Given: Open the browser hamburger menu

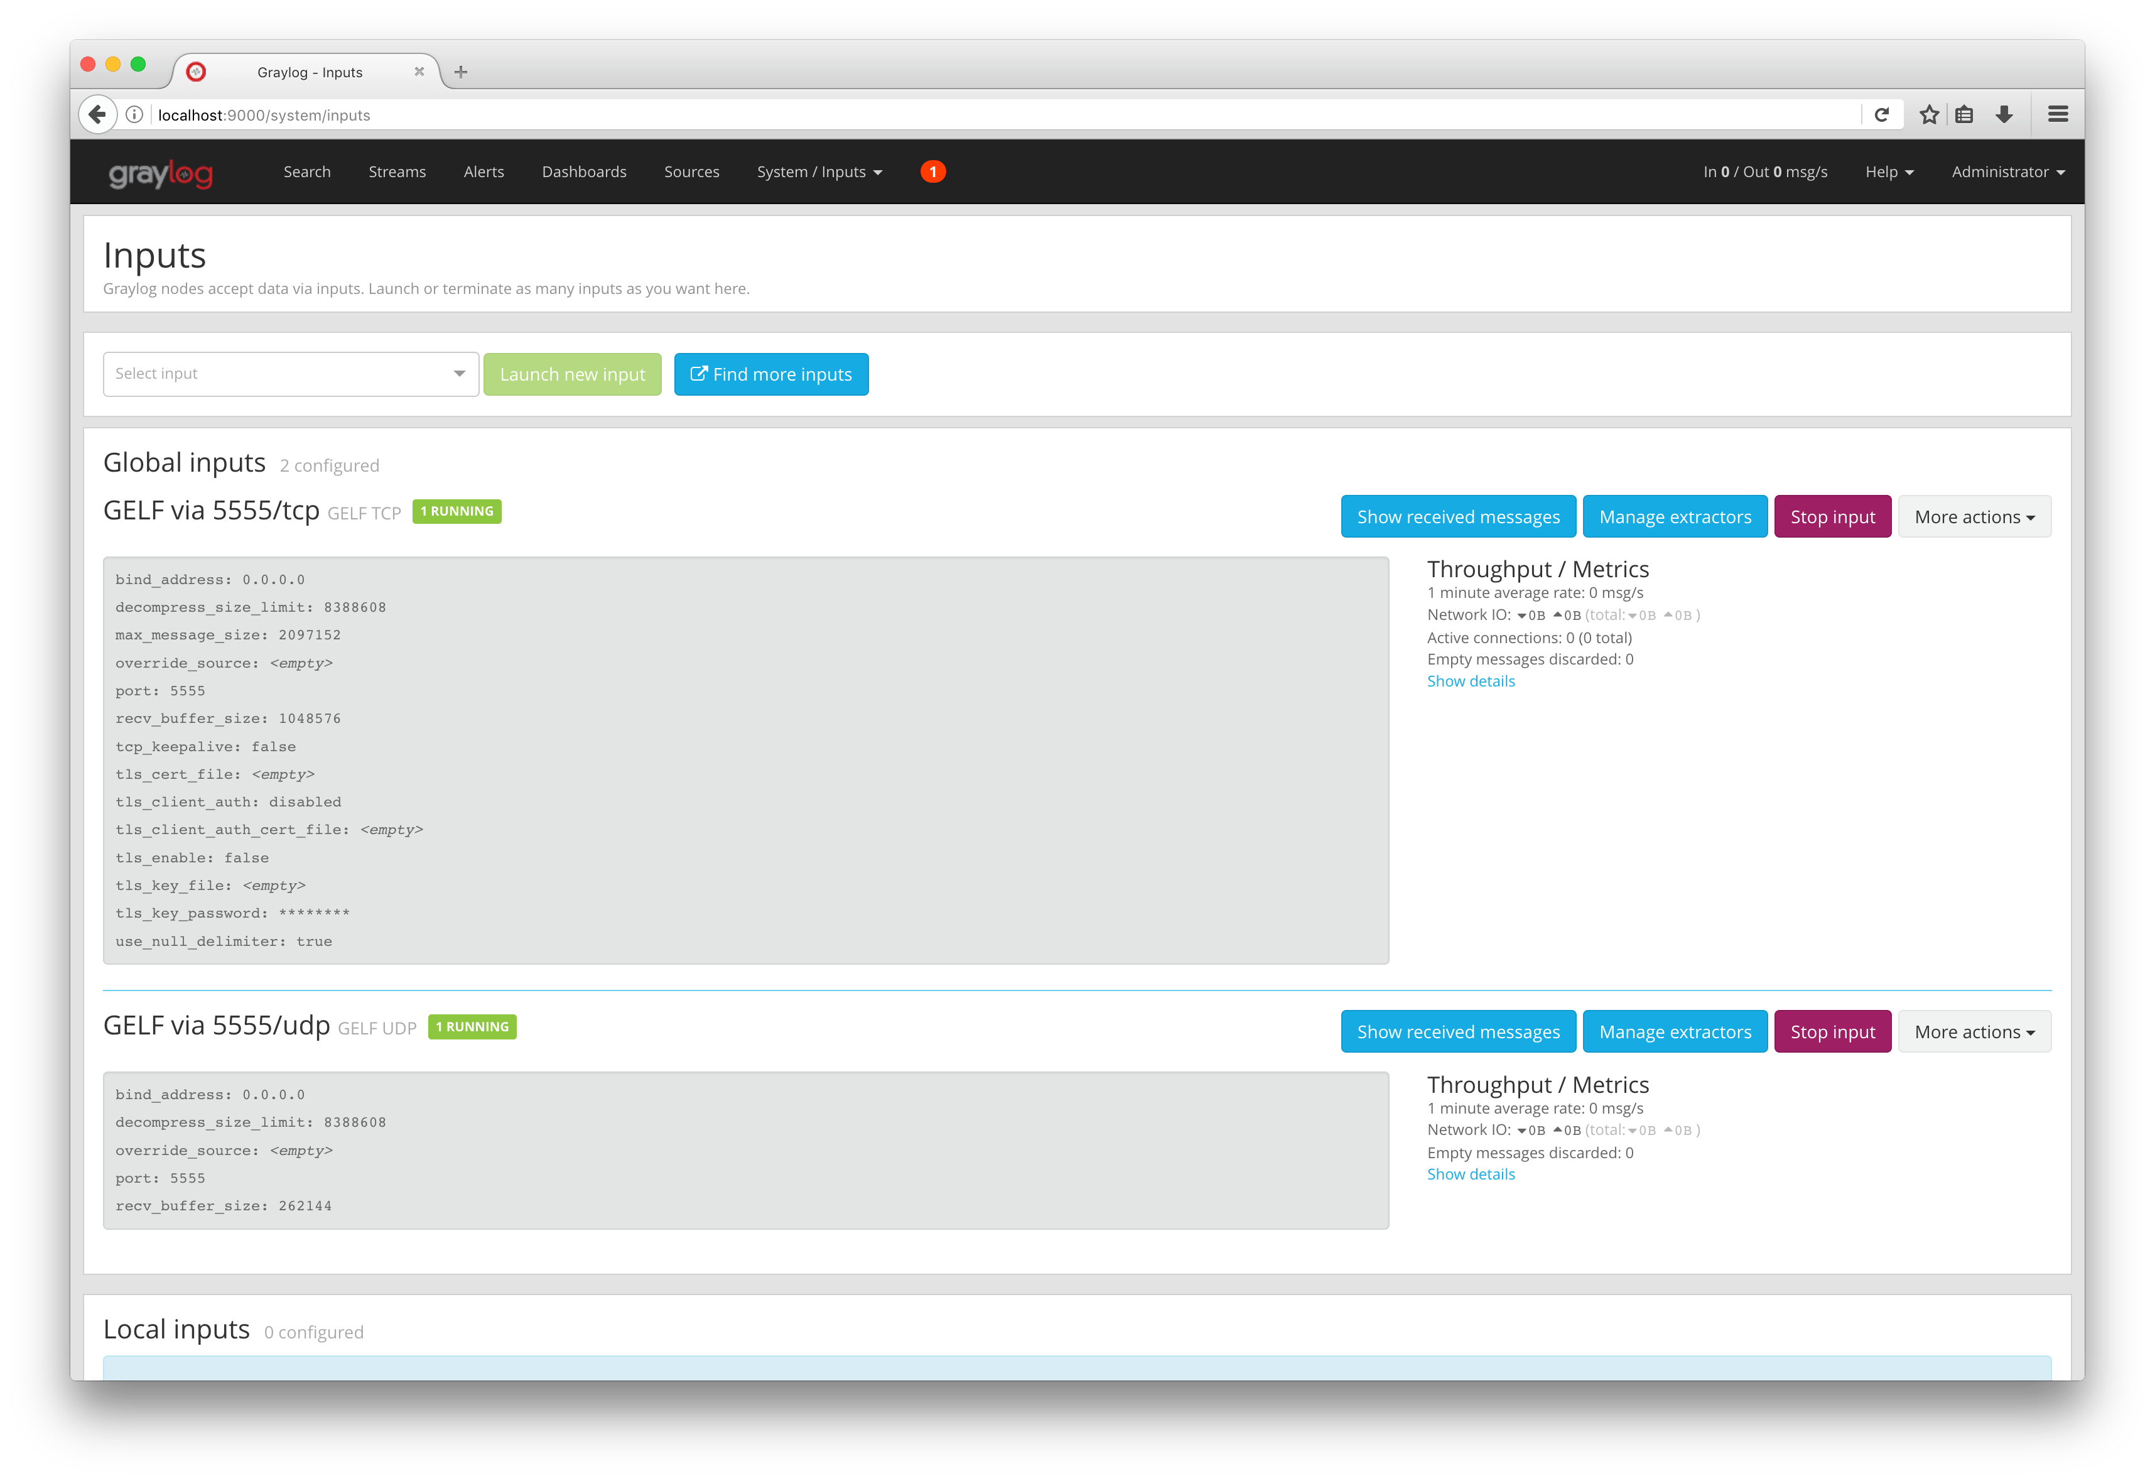Looking at the screenshot, I should tap(2058, 115).
